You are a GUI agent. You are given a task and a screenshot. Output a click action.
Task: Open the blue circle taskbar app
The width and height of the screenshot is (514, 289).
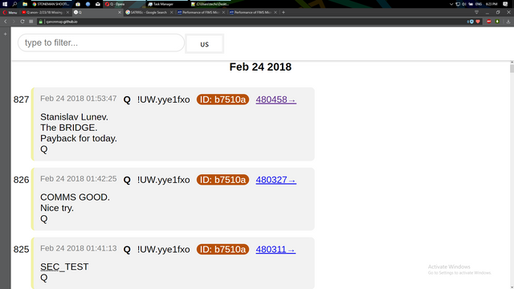click(x=88, y=4)
